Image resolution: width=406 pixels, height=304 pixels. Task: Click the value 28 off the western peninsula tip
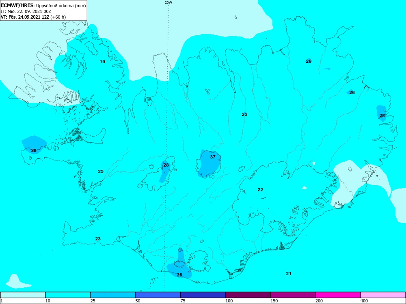34,150
